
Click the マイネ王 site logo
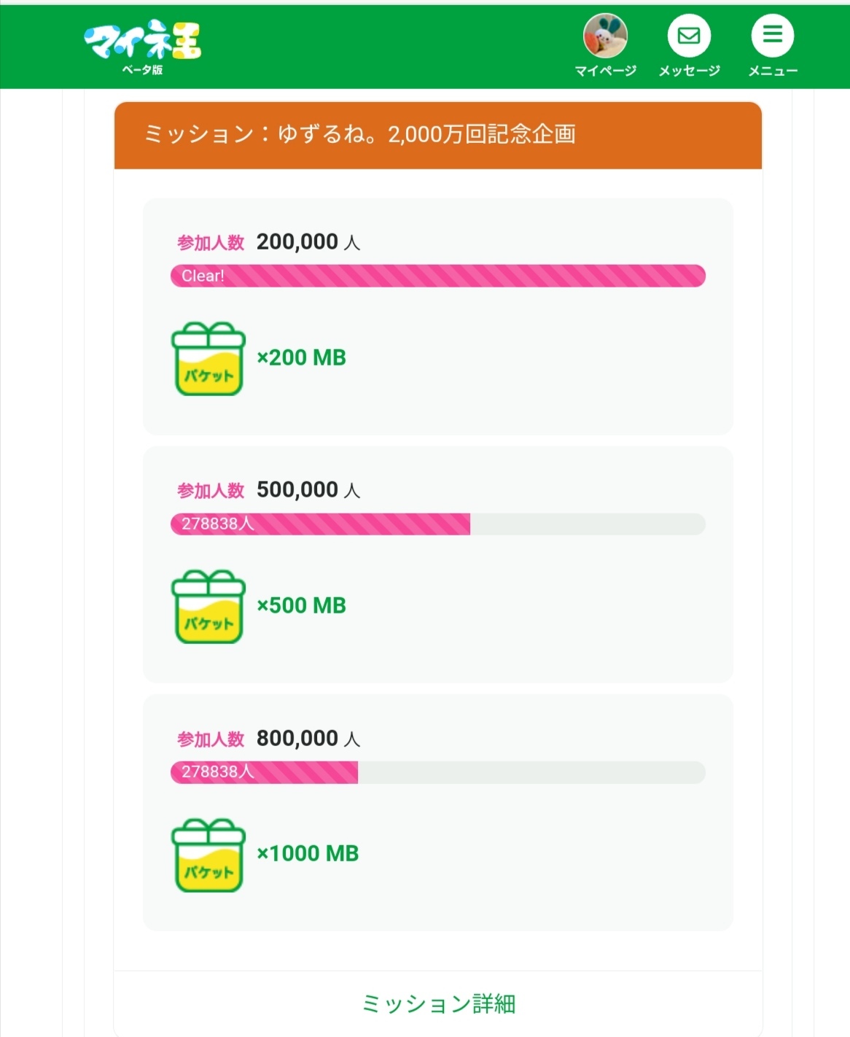(142, 41)
